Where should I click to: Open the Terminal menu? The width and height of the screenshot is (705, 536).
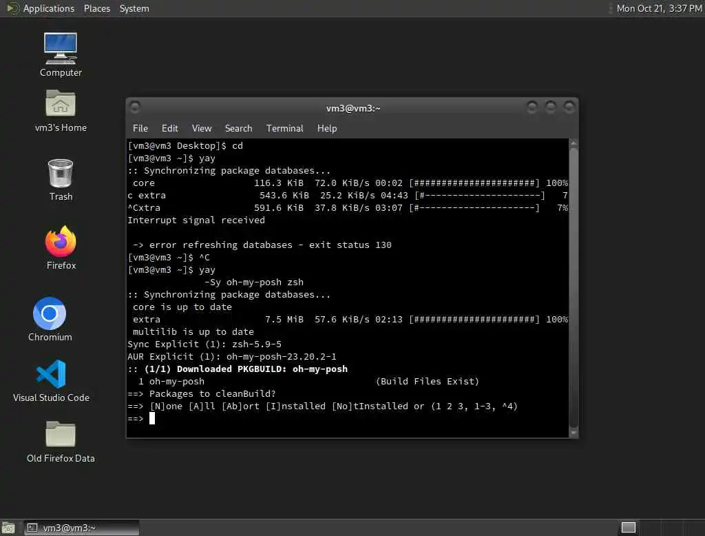284,128
